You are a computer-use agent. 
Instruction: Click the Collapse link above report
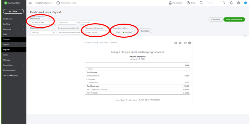pyautogui.click(x=88, y=42)
